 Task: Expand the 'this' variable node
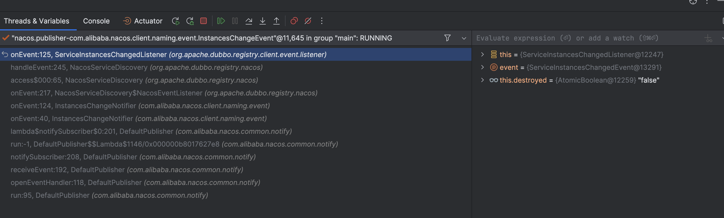[482, 55]
